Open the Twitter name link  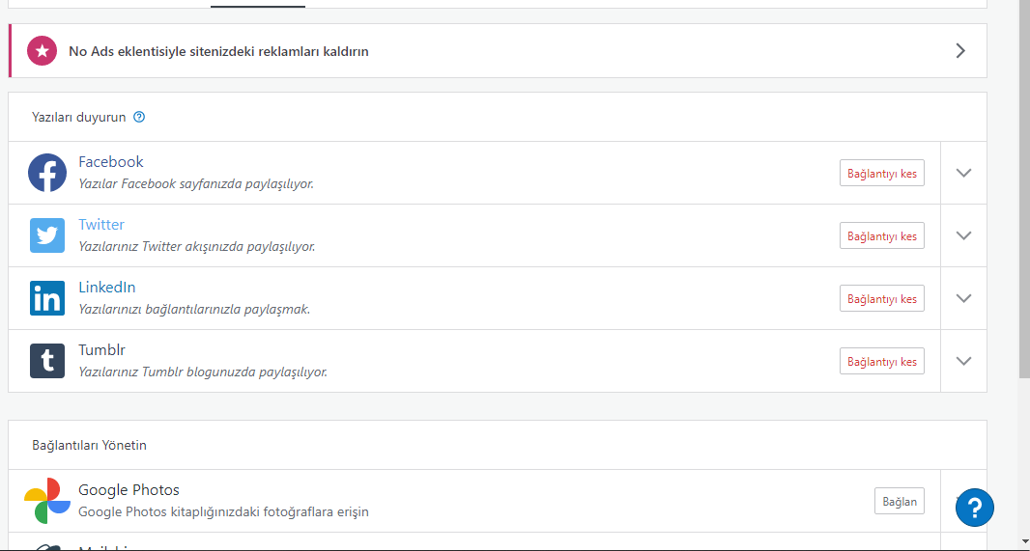pos(101,225)
